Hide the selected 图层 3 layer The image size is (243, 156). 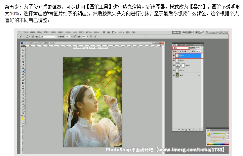174,55
